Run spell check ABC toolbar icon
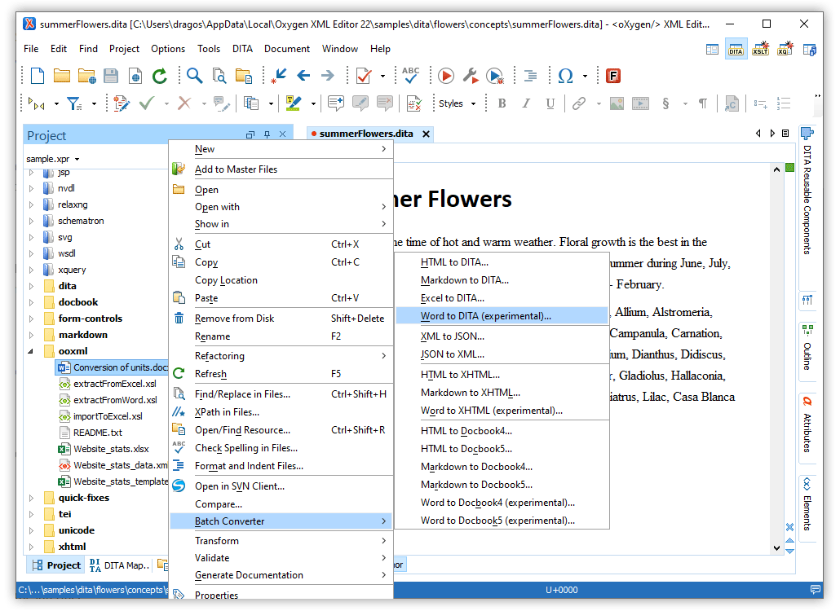840x611 pixels. [x=411, y=76]
